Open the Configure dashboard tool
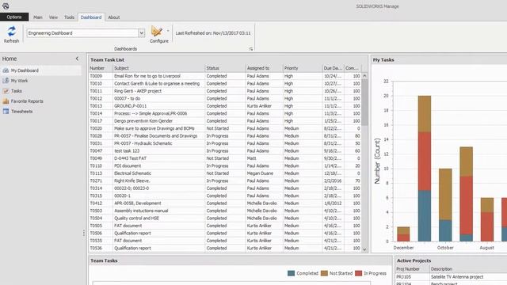Screen dimensions: 507x285 click(x=157, y=32)
